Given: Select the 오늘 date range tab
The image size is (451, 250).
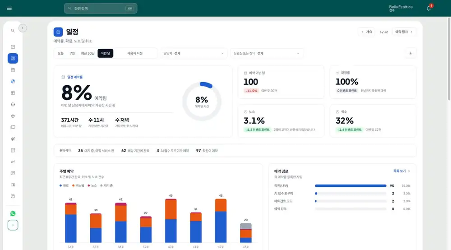Looking at the screenshot, I should pos(60,53).
